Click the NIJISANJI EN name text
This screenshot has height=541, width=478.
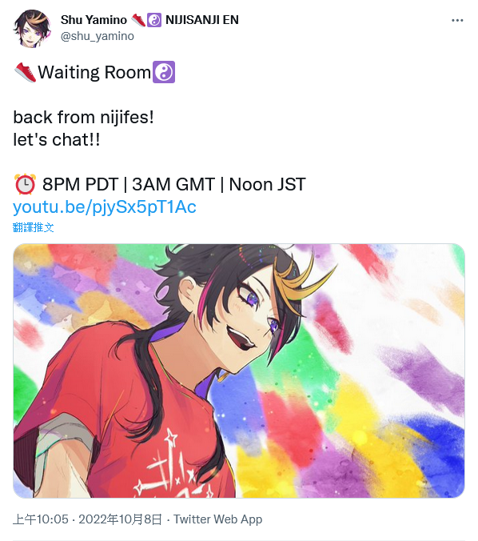pos(202,20)
